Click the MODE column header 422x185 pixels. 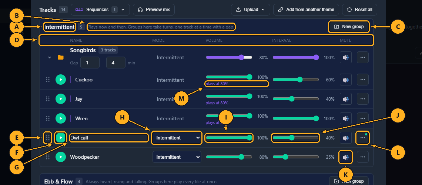click(x=158, y=40)
